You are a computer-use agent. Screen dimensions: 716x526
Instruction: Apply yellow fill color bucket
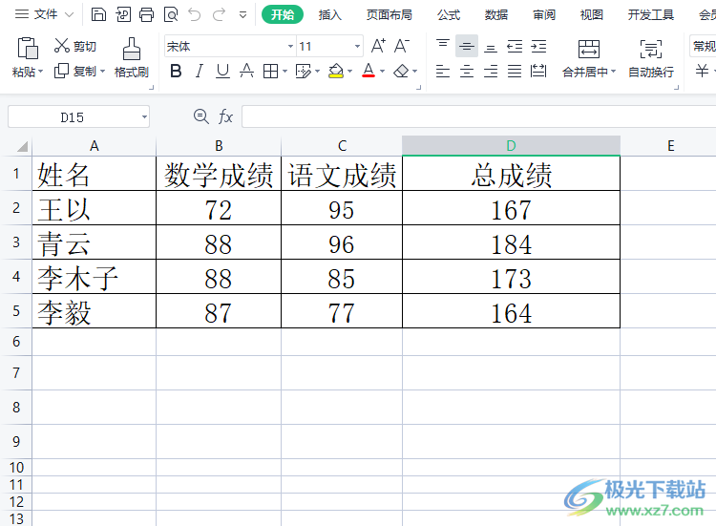pyautogui.click(x=336, y=72)
